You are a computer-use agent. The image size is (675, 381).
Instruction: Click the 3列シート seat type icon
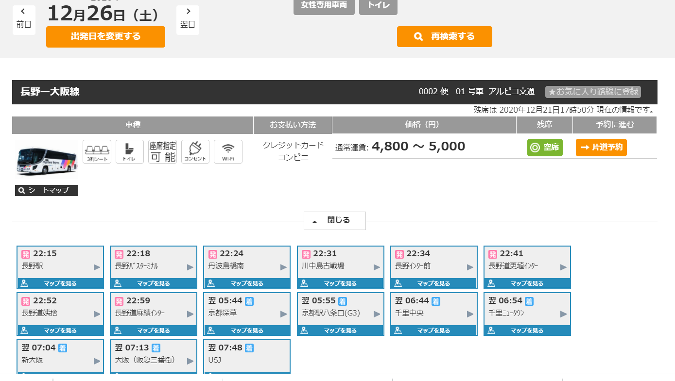pos(97,151)
